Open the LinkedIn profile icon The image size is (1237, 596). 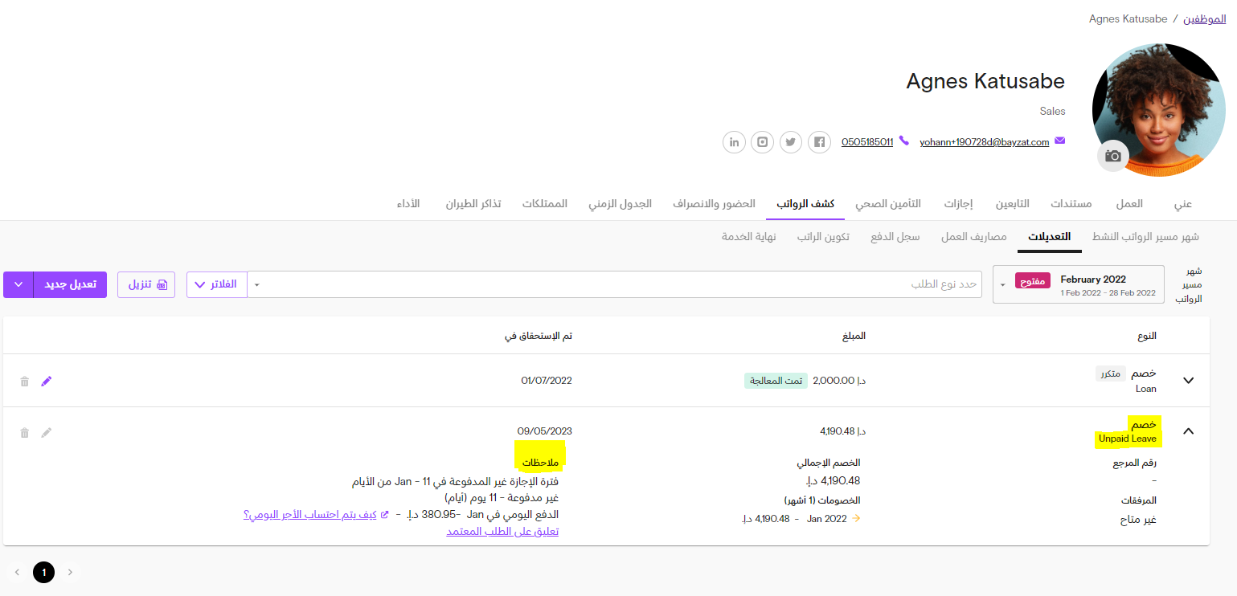[734, 142]
